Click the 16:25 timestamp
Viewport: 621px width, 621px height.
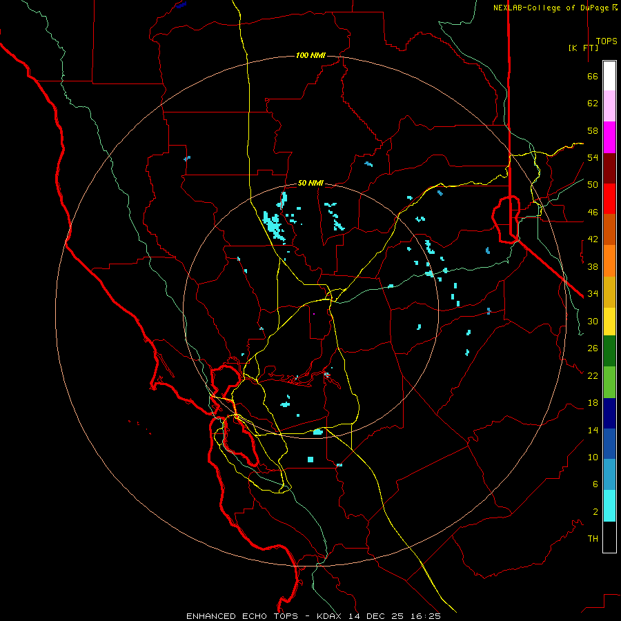425,616
